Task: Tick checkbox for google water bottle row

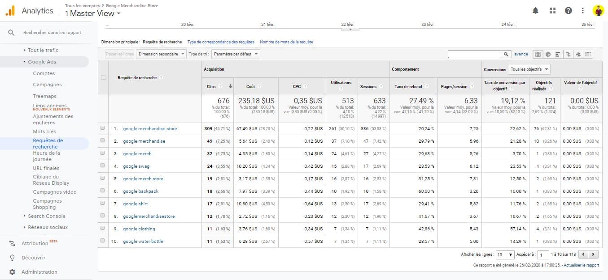Action: [x=103, y=241]
